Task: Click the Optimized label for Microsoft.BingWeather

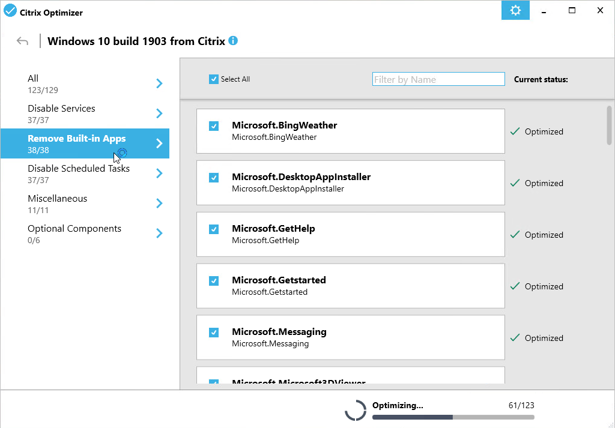Action: tap(544, 131)
